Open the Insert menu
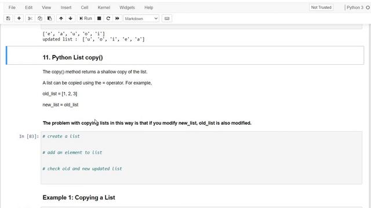The height and width of the screenshot is (208, 371). [x=66, y=8]
